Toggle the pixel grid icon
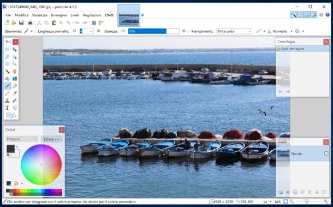 click(x=94, y=22)
